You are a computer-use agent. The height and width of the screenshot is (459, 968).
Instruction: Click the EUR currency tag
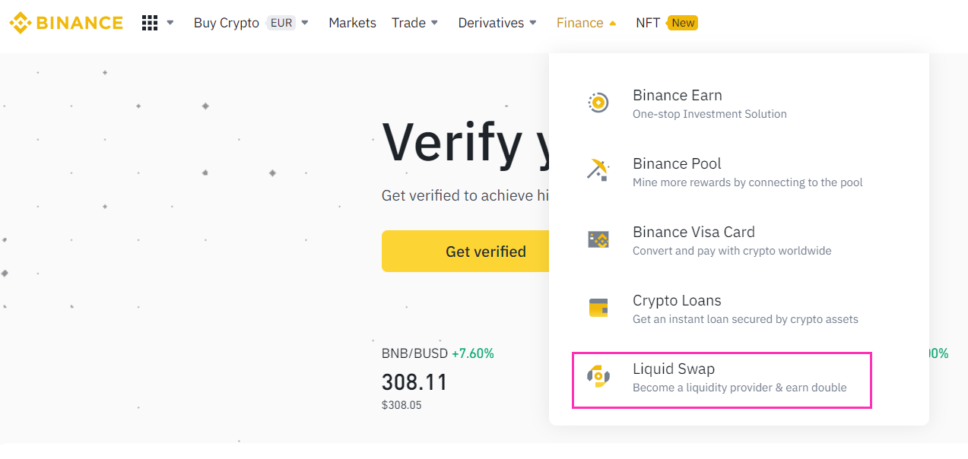click(281, 23)
